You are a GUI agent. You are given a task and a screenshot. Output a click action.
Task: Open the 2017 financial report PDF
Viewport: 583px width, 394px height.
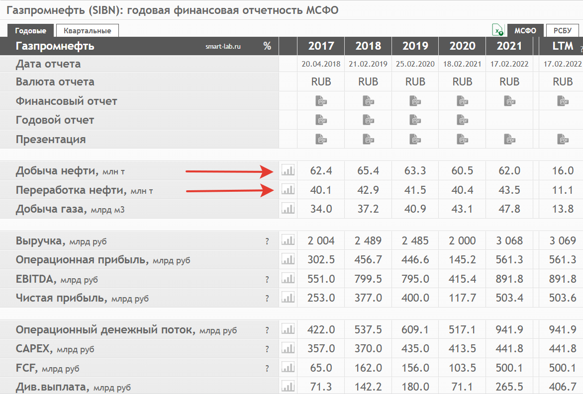coord(321,101)
